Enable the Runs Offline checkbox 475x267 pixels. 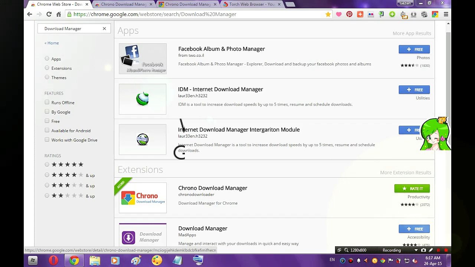tap(47, 102)
